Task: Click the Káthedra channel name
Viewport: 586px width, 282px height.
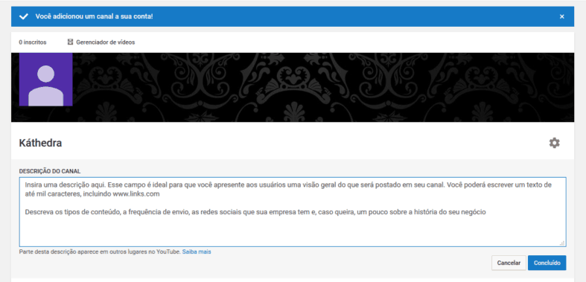Action: pos(40,143)
